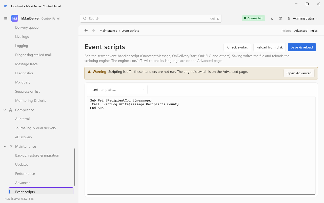324x203 pixels.
Task: Open the Administrator account menu
Action: coord(303,18)
